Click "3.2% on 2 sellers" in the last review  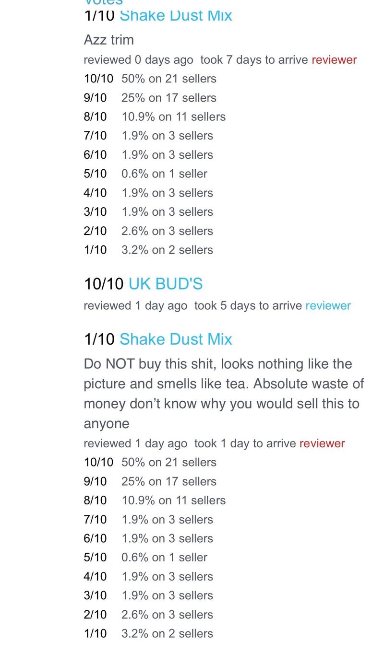point(167,633)
